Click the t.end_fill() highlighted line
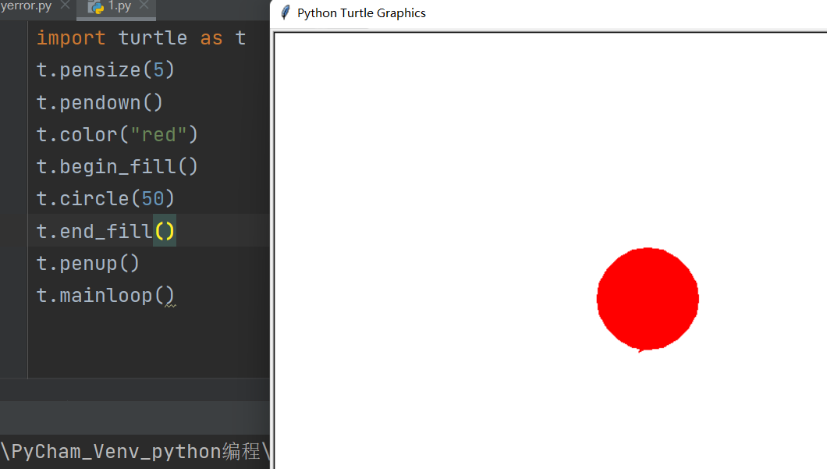Image resolution: width=827 pixels, height=469 pixels. (x=104, y=231)
